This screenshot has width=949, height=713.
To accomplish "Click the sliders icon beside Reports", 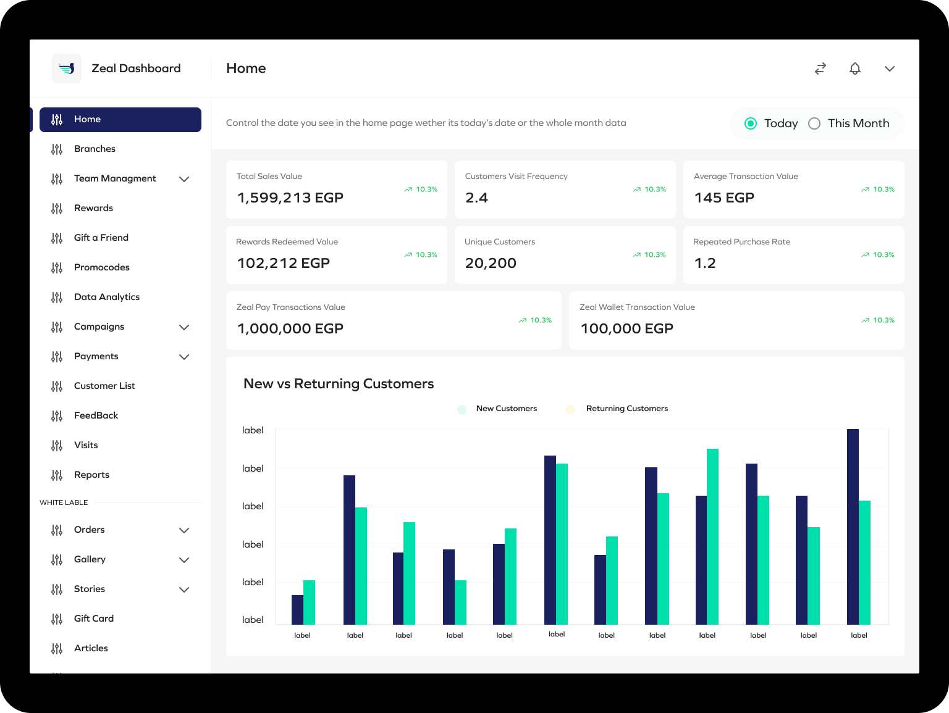I will pyautogui.click(x=57, y=475).
